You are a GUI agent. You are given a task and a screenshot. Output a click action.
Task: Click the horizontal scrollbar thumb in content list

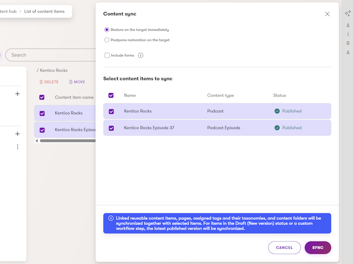point(68,141)
